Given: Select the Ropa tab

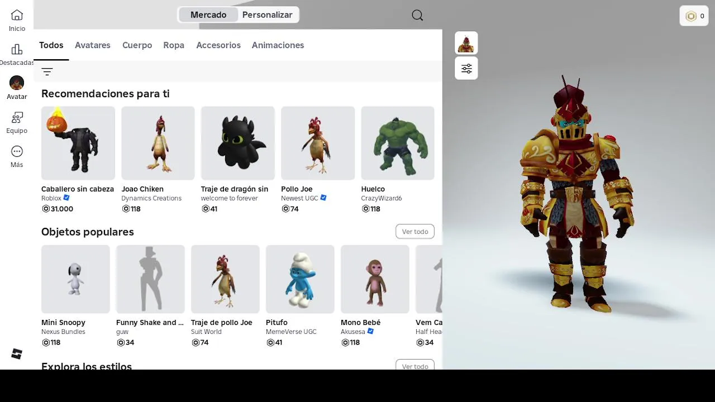Looking at the screenshot, I should pos(174,45).
